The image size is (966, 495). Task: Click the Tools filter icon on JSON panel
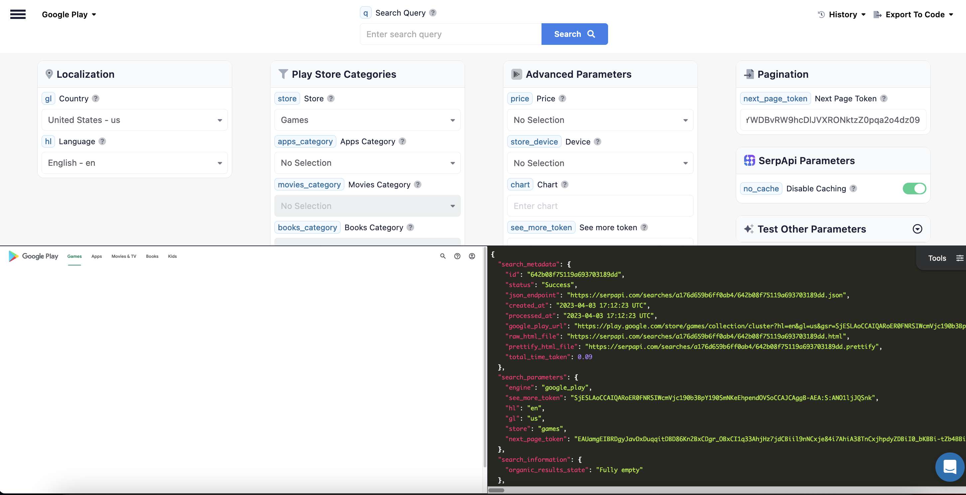[960, 257]
